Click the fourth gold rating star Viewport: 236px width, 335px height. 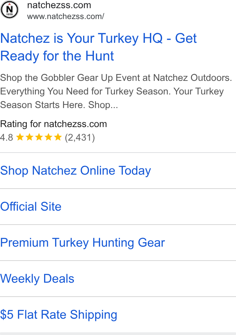point(48,137)
